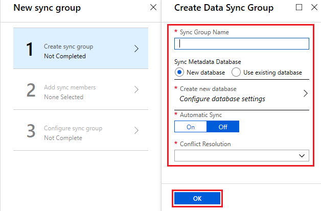This screenshot has width=321, height=211.
Task: Turn Automatic Sync On
Action: 190,126
